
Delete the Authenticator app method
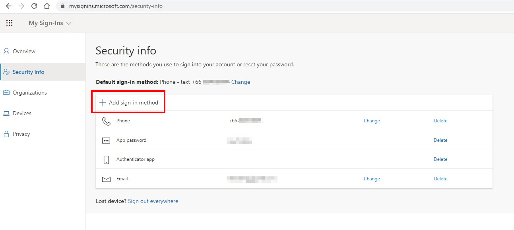440,159
